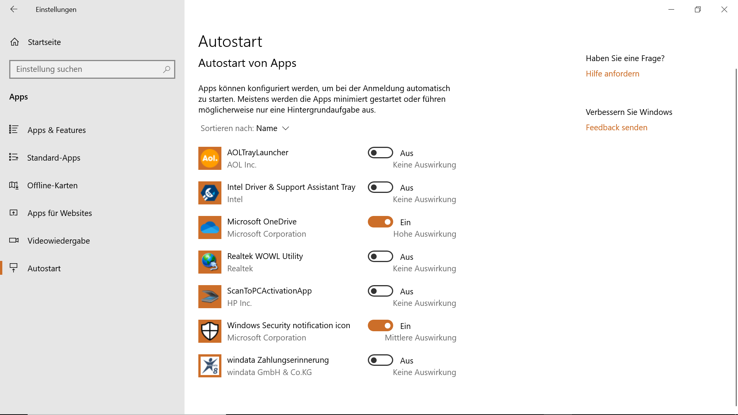Click the Hohe Auswirkung label

coord(424,234)
